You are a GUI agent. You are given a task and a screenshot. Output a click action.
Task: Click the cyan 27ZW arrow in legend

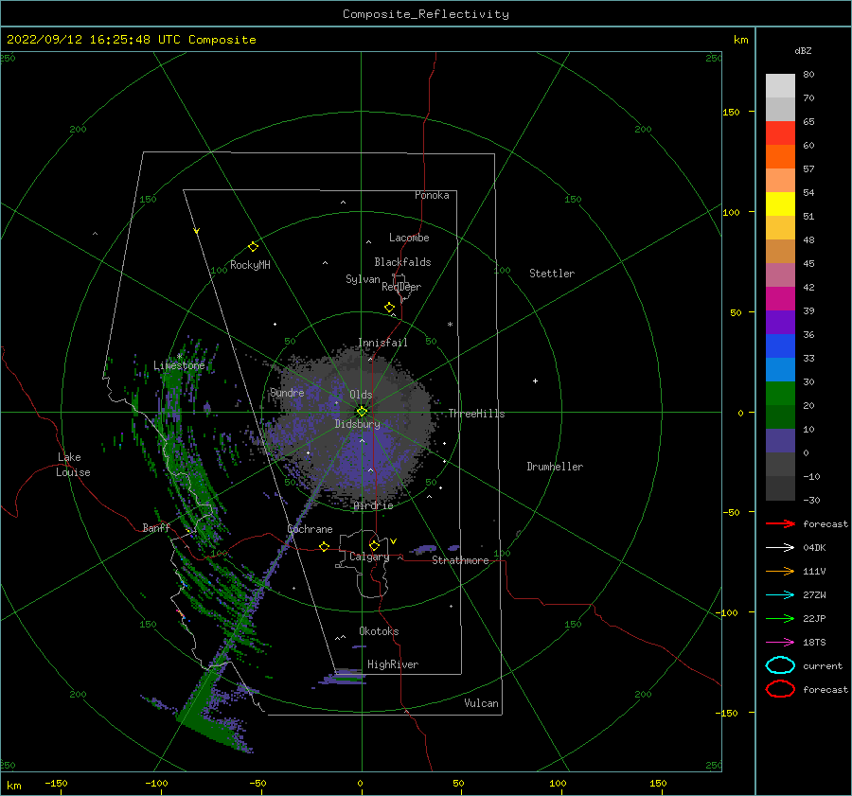(780, 595)
